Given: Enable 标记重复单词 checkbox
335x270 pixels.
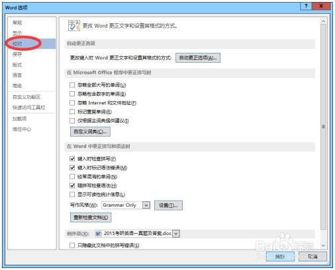Looking at the screenshot, I should pyautogui.click(x=72, y=112).
